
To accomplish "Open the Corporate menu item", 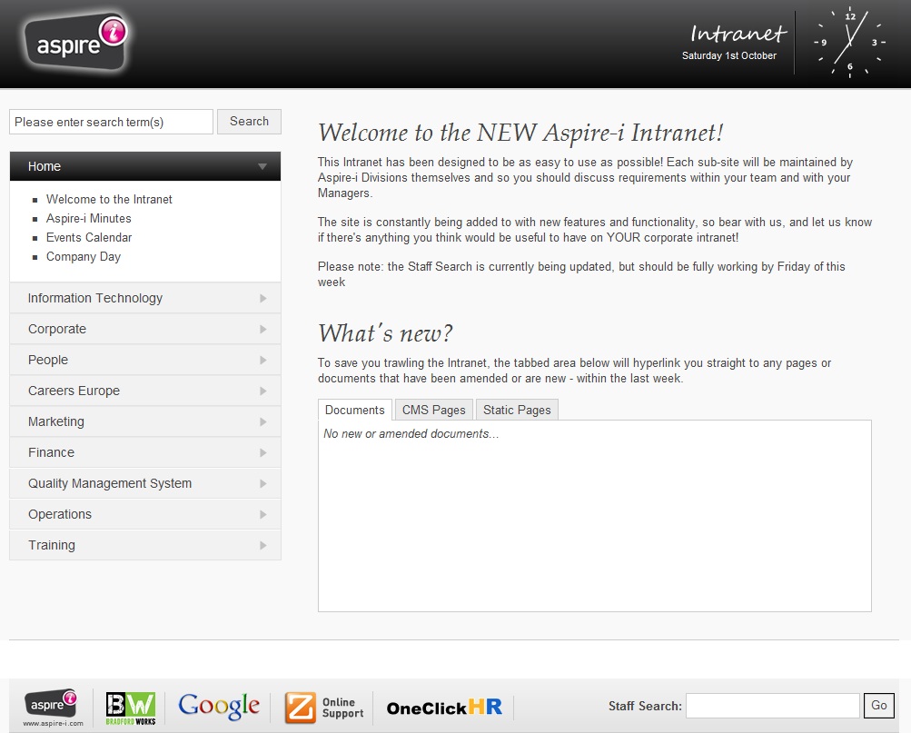I will 145,329.
